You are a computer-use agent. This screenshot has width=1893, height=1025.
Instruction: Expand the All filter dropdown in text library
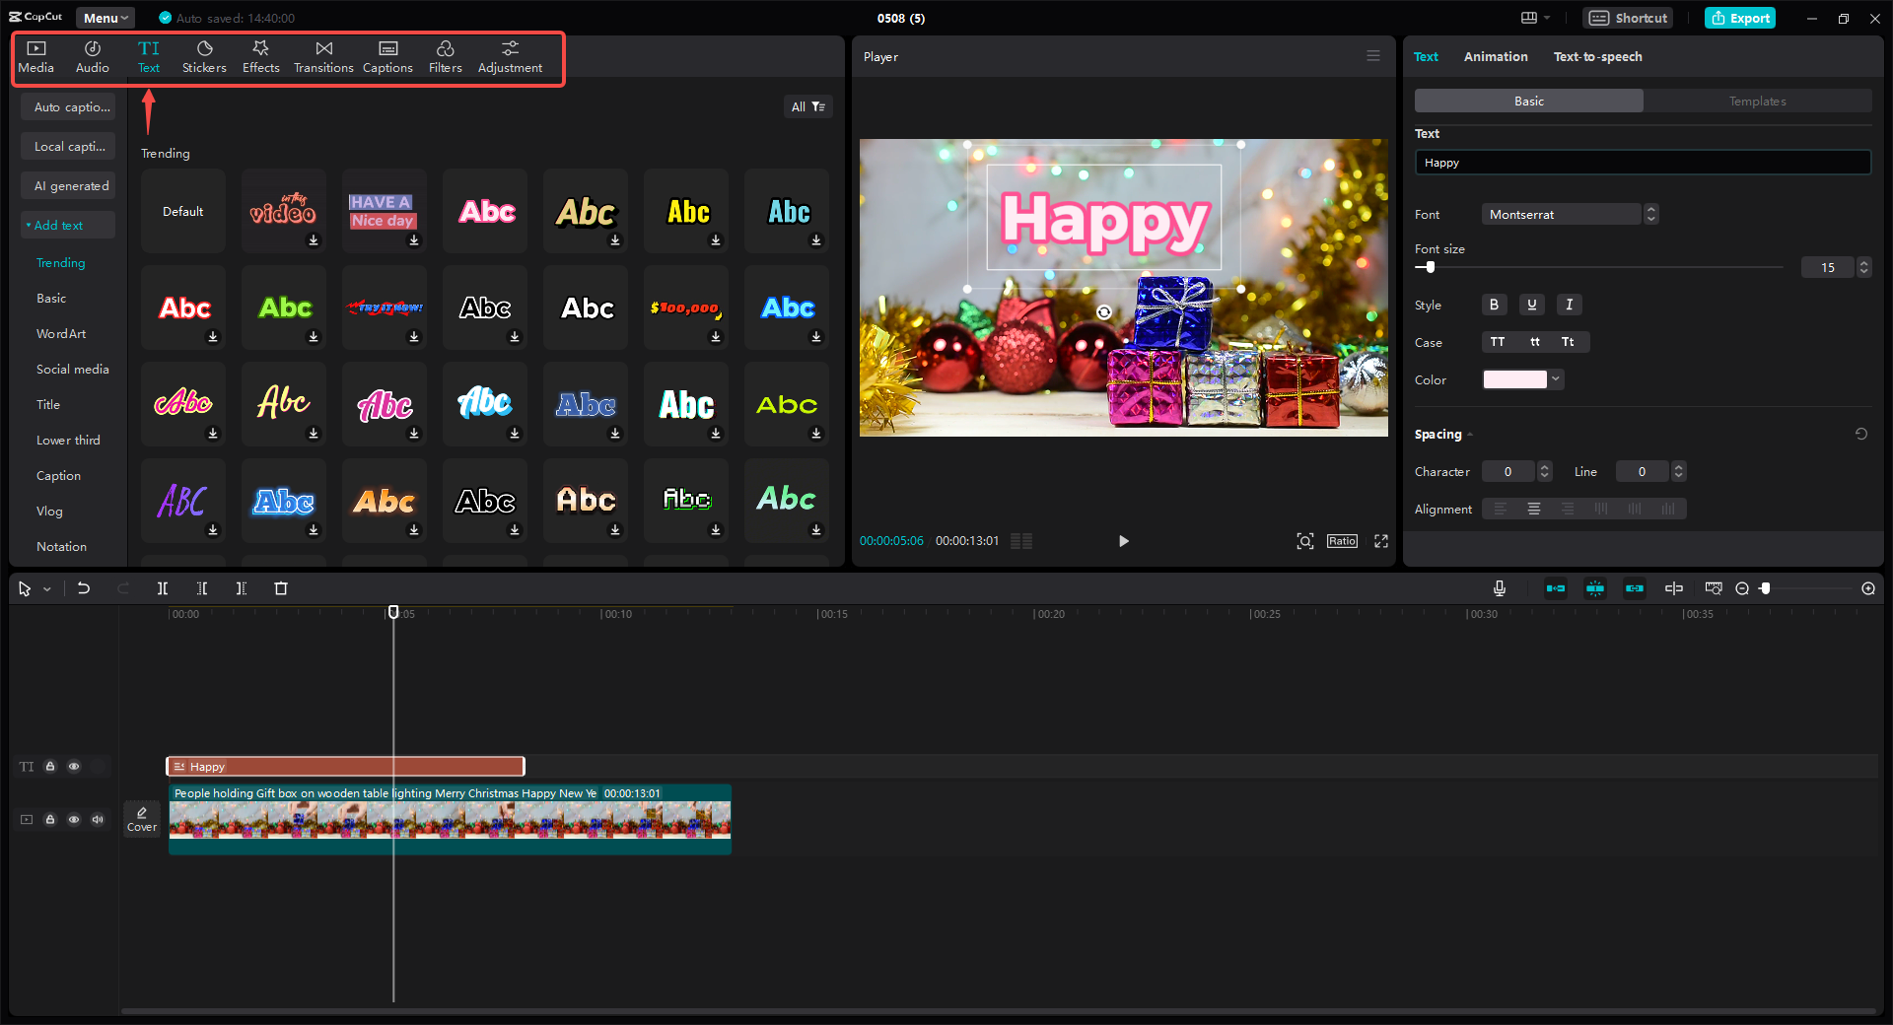coord(808,105)
